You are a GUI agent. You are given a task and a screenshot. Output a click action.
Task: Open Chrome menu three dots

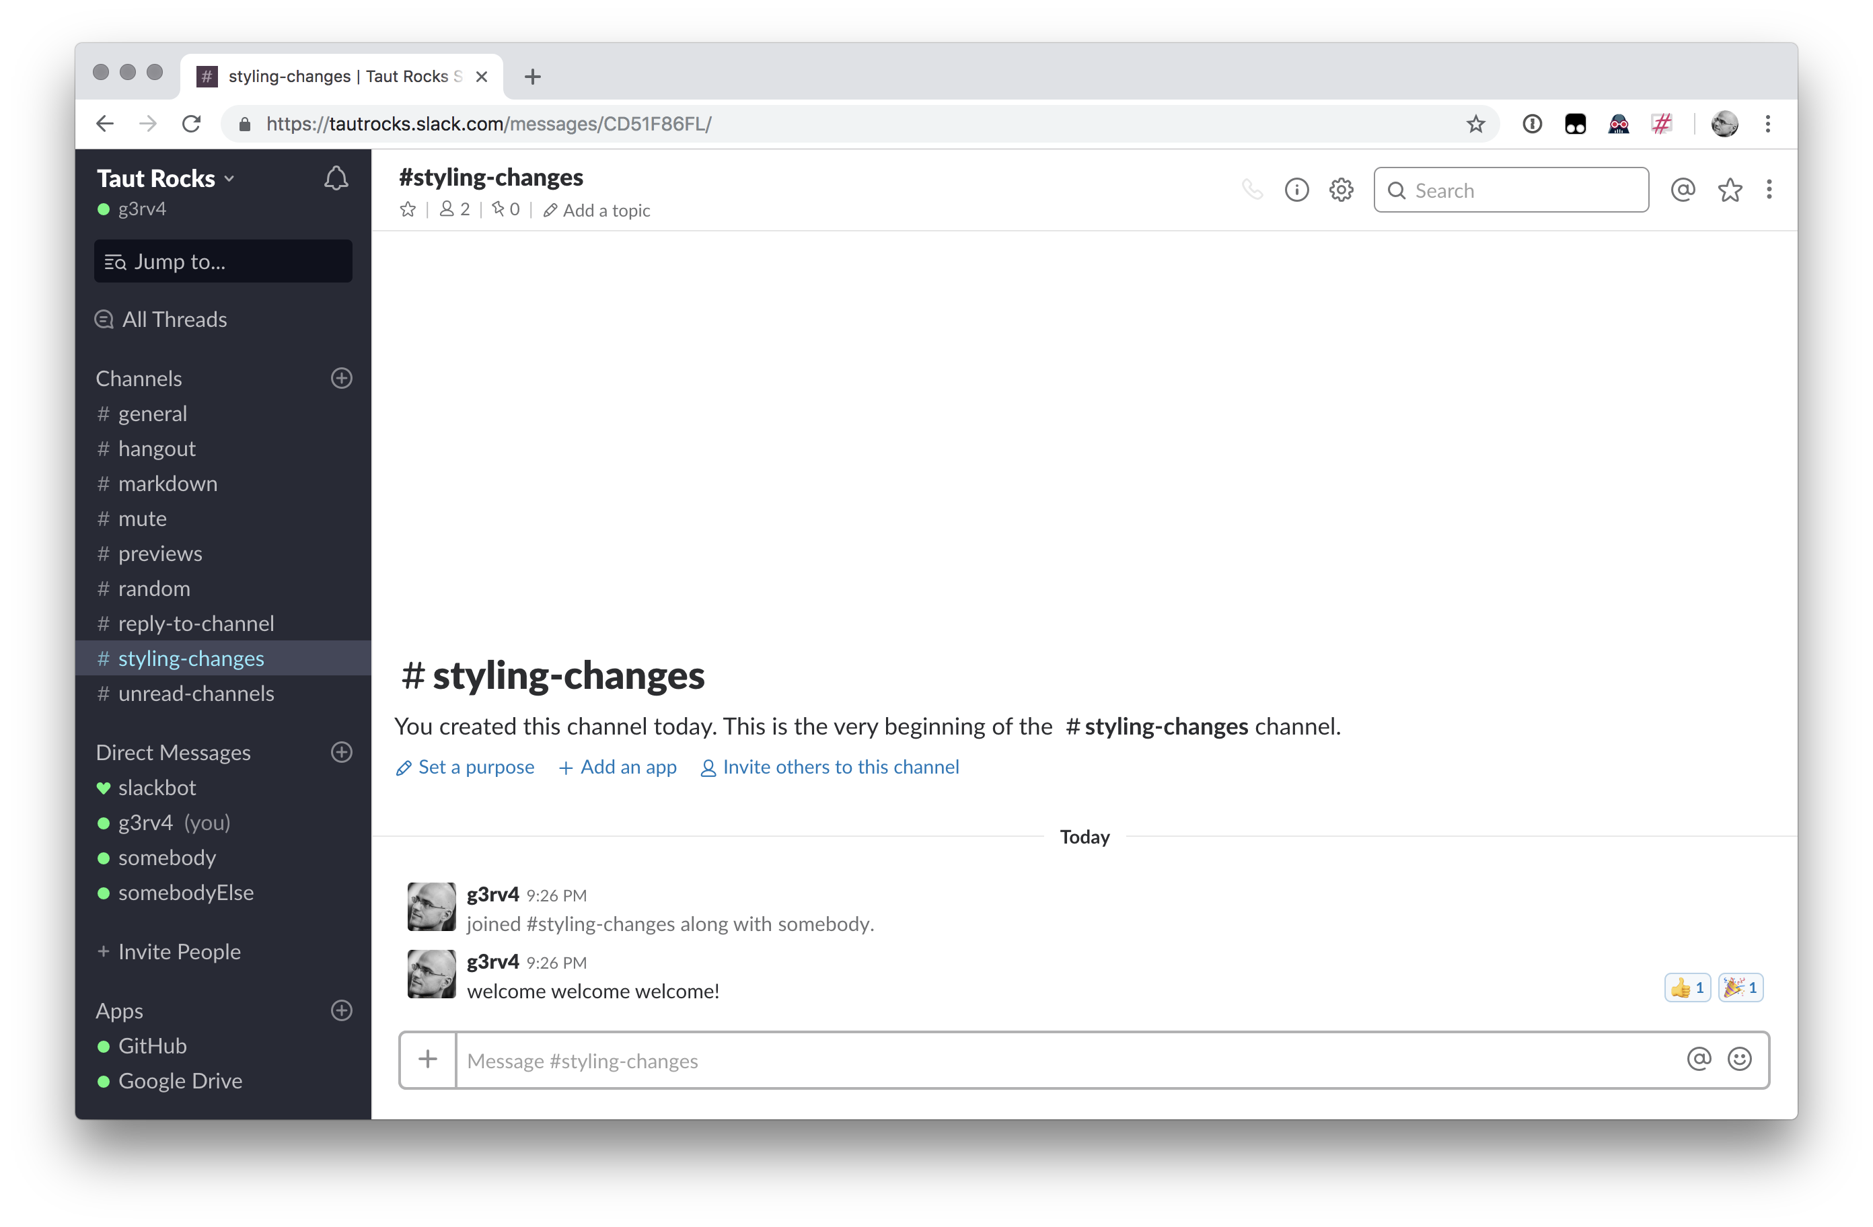tap(1767, 124)
